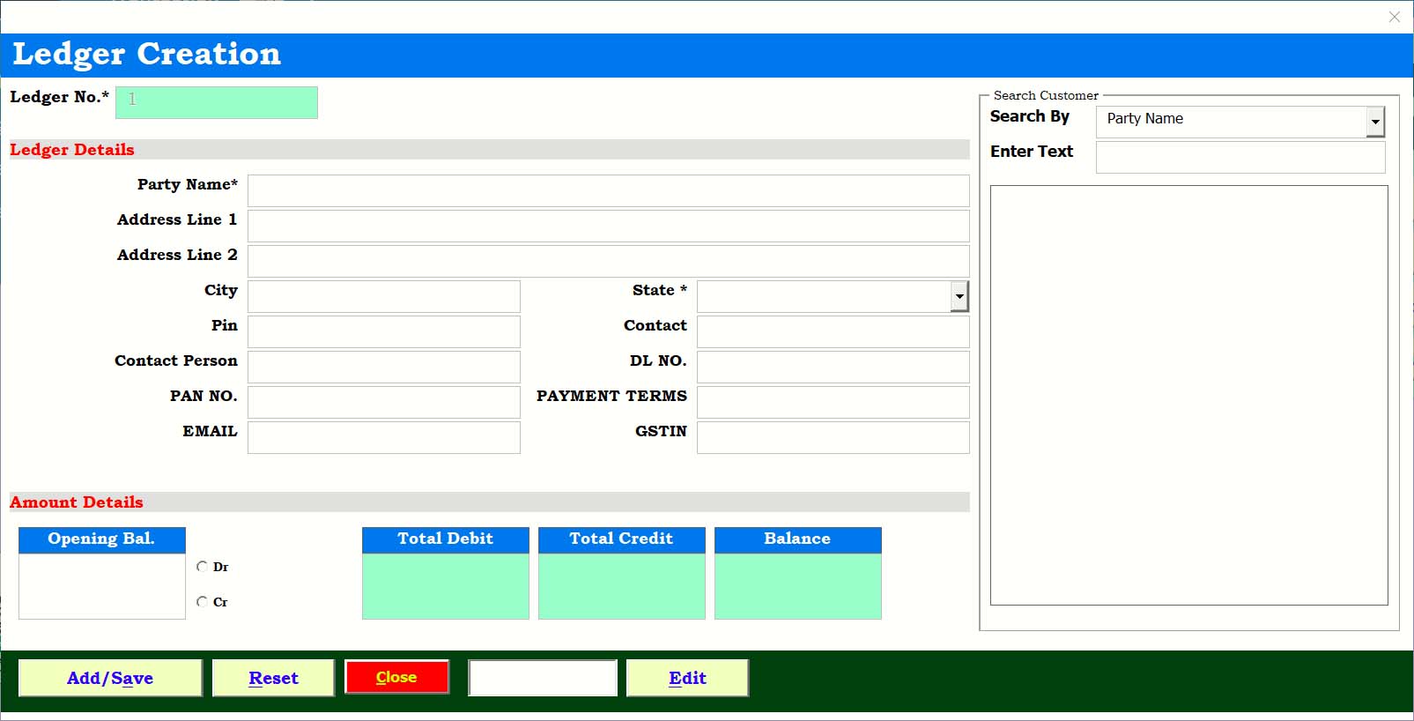Viewport: 1414px width, 721px height.
Task: Select the Cr radio button
Action: 203,602
